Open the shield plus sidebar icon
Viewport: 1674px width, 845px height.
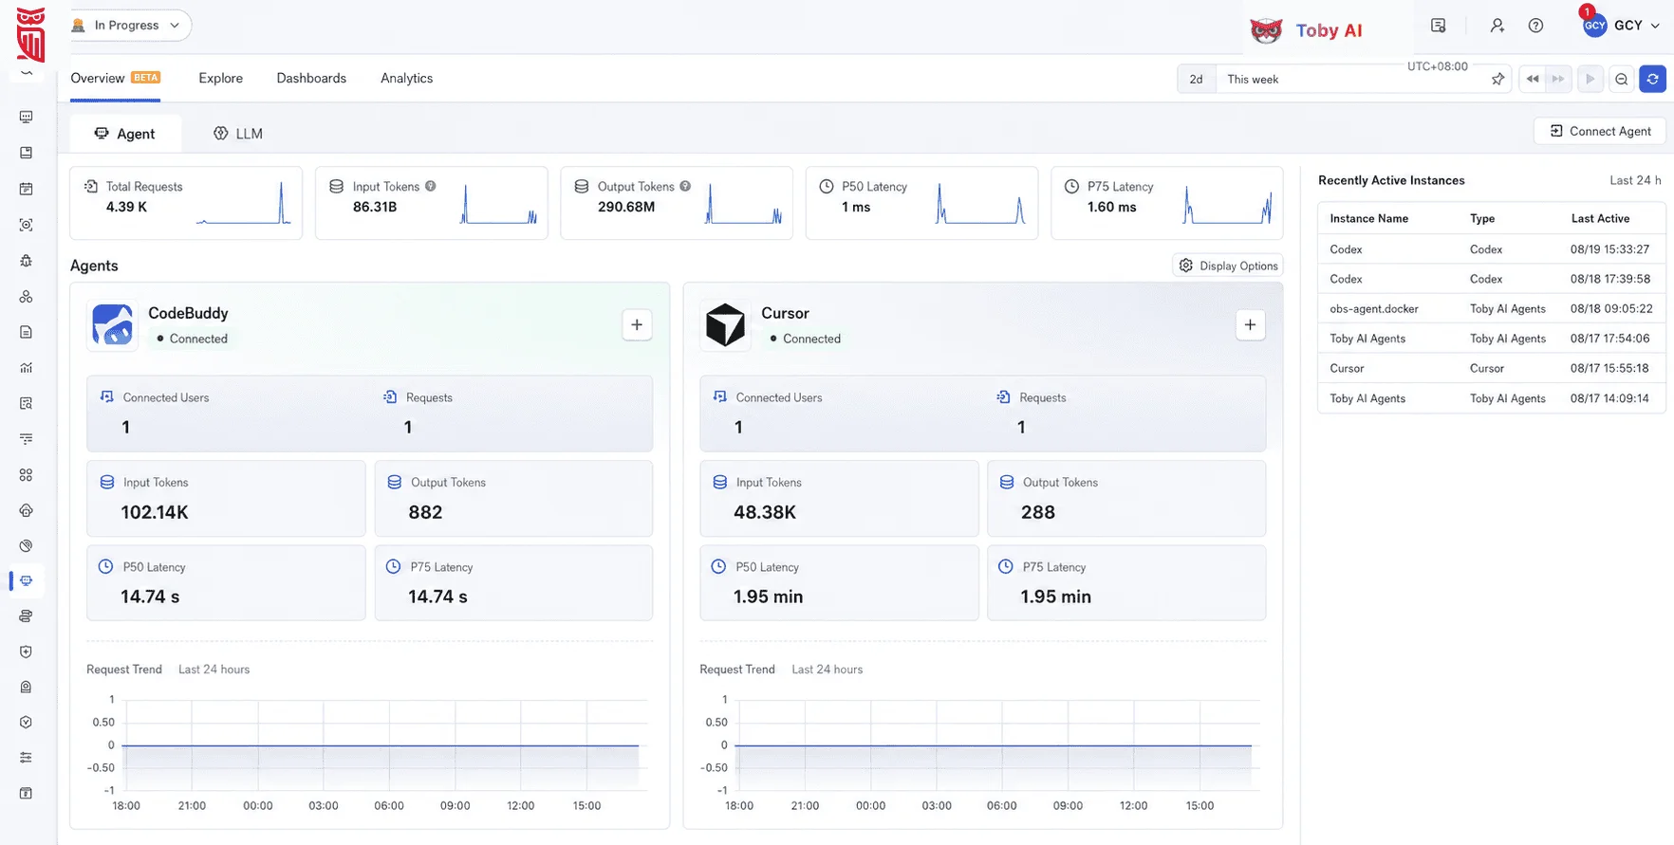[x=27, y=652]
